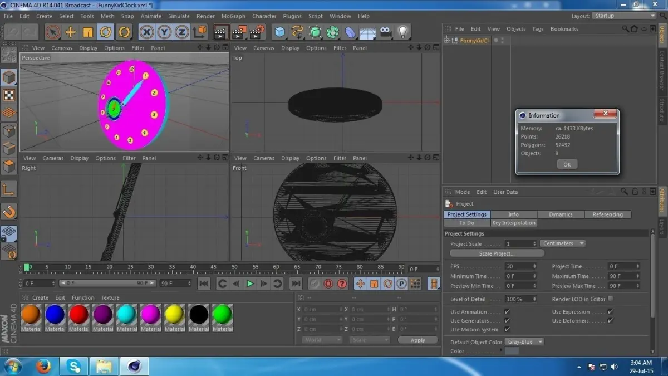The image size is (668, 376).
Task: Open the Centimeters unit dropdown
Action: 563,243
